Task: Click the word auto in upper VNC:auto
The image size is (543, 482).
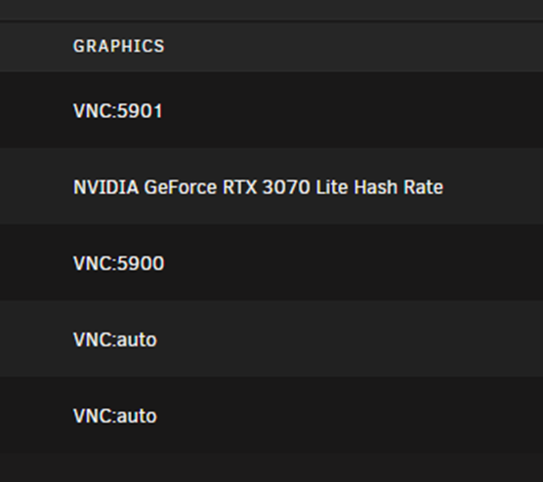Action: (137, 340)
